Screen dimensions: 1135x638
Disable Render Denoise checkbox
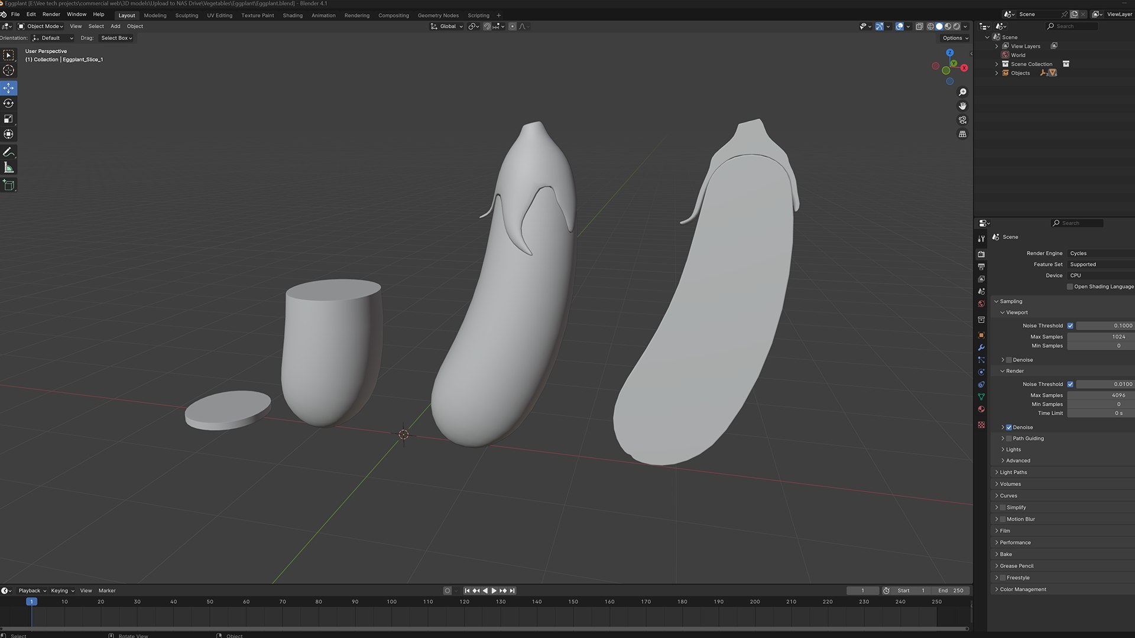point(1009,427)
